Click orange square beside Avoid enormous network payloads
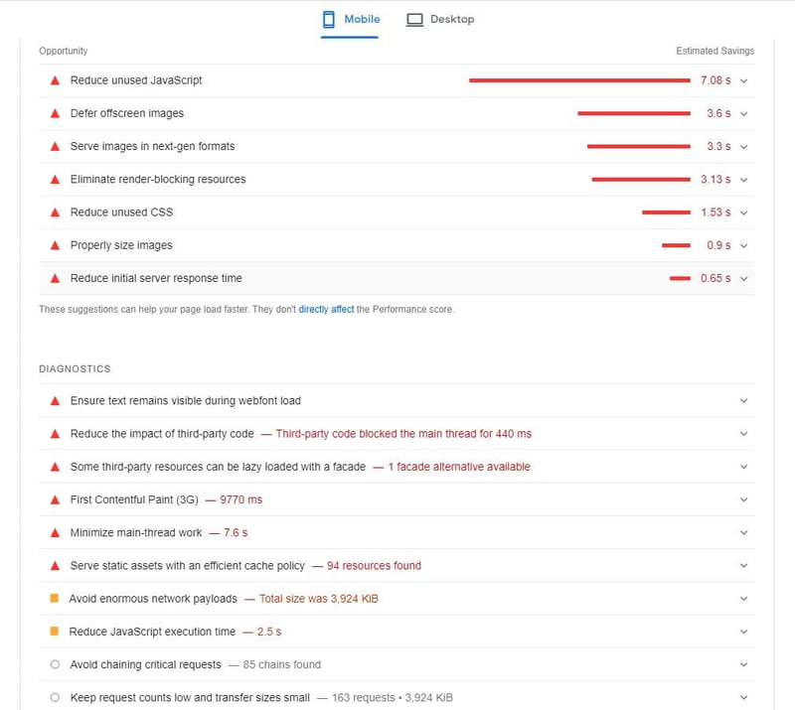Screen dimensions: 795x710 (x=55, y=599)
